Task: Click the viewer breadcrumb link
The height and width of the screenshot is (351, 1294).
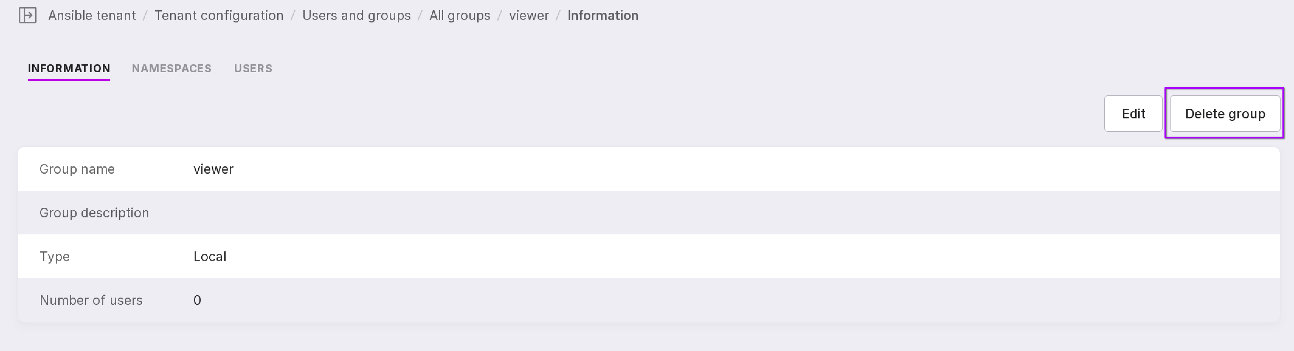Action: coord(528,15)
